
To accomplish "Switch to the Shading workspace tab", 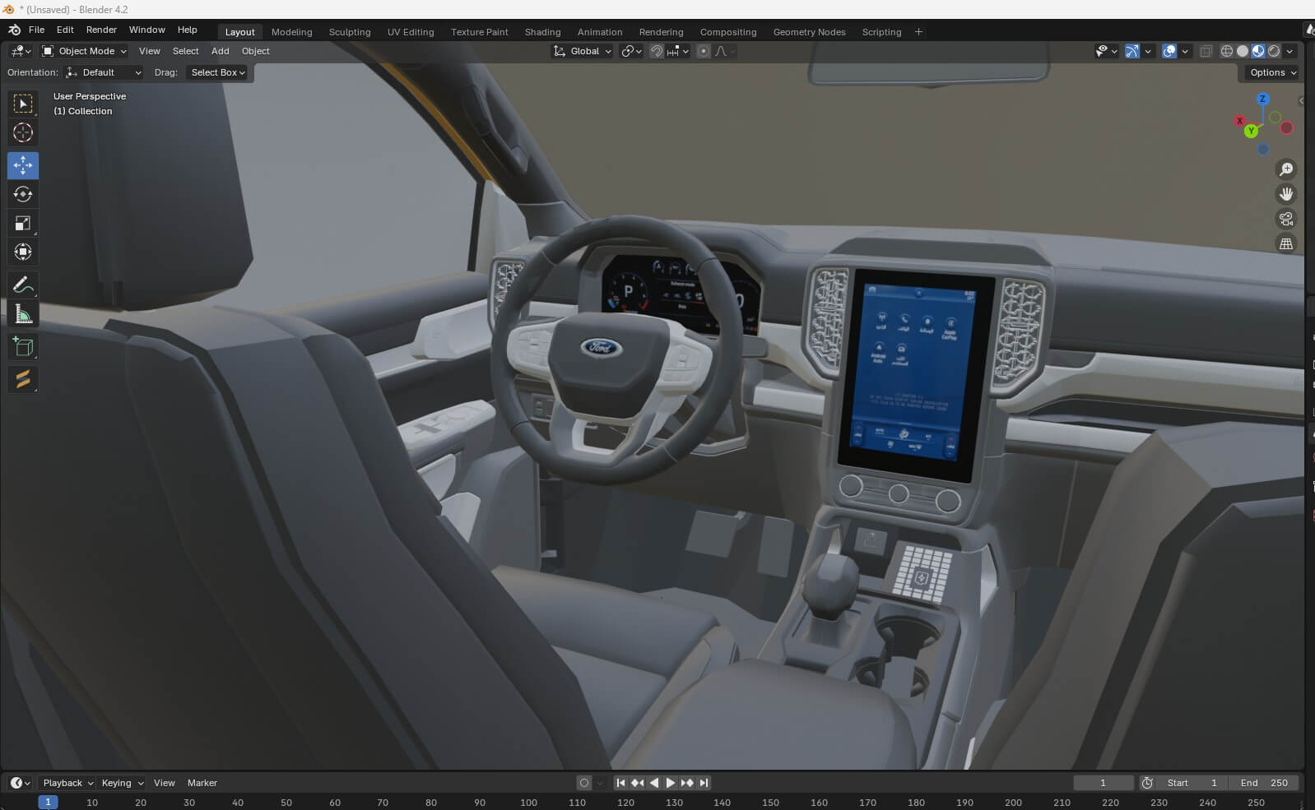I will (542, 32).
